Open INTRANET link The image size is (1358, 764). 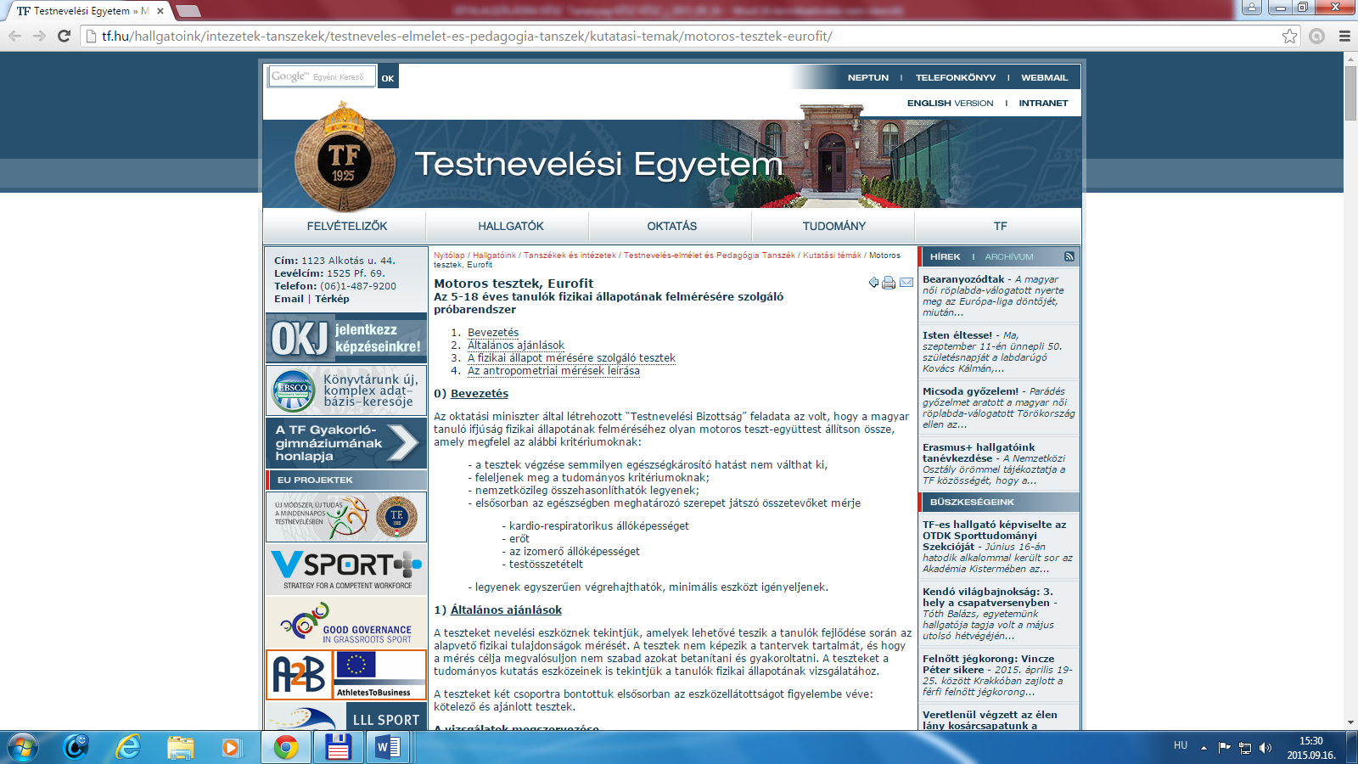point(1044,103)
